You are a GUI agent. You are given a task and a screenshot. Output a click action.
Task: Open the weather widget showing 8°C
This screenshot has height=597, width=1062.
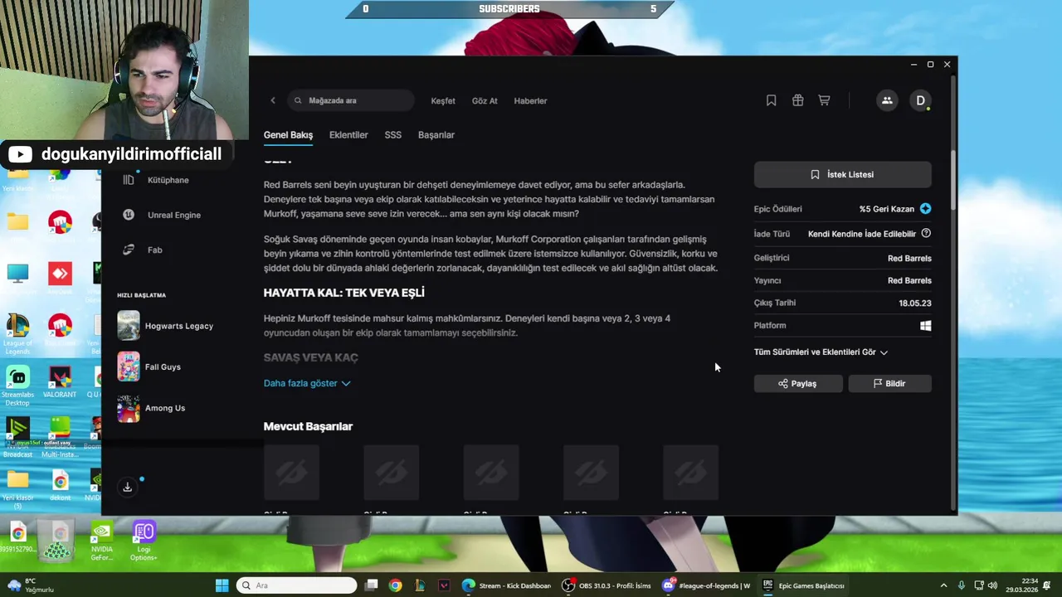[x=30, y=585]
